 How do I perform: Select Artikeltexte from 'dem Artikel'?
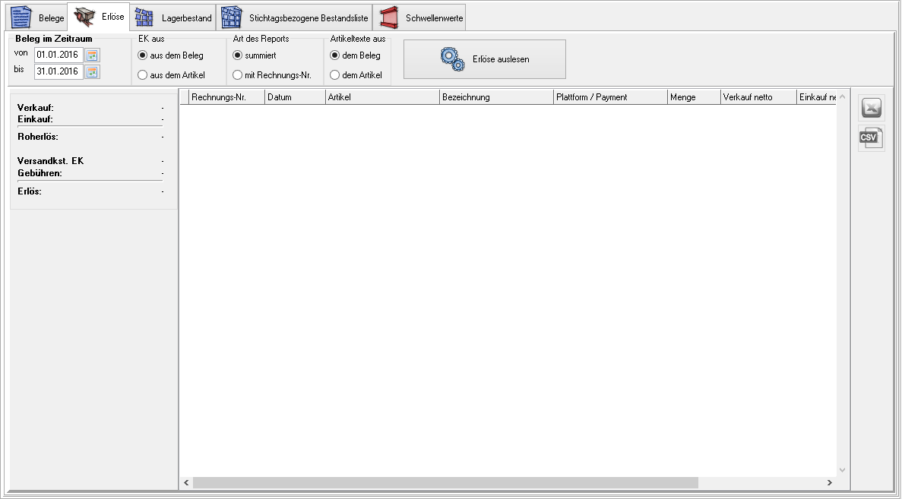(x=334, y=75)
